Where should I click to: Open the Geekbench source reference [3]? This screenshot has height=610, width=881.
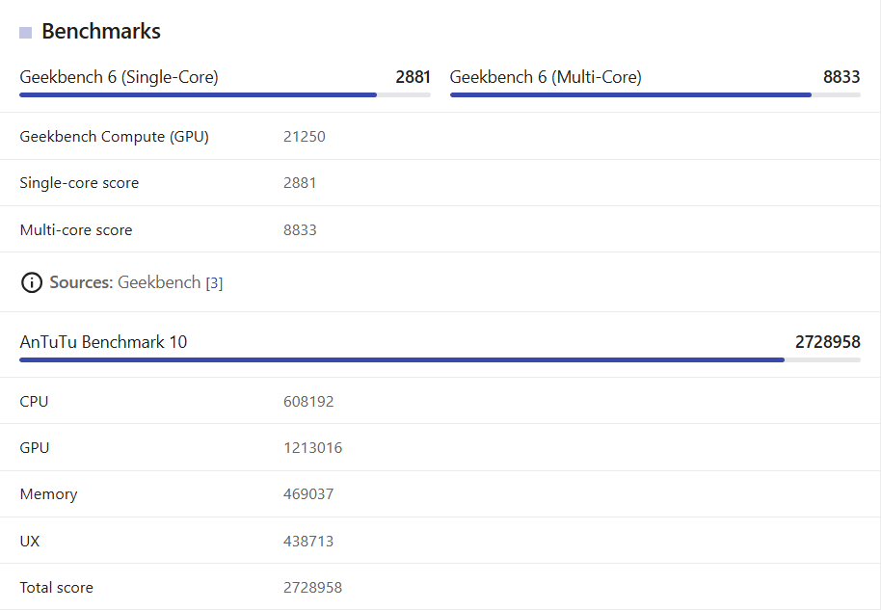(x=214, y=283)
